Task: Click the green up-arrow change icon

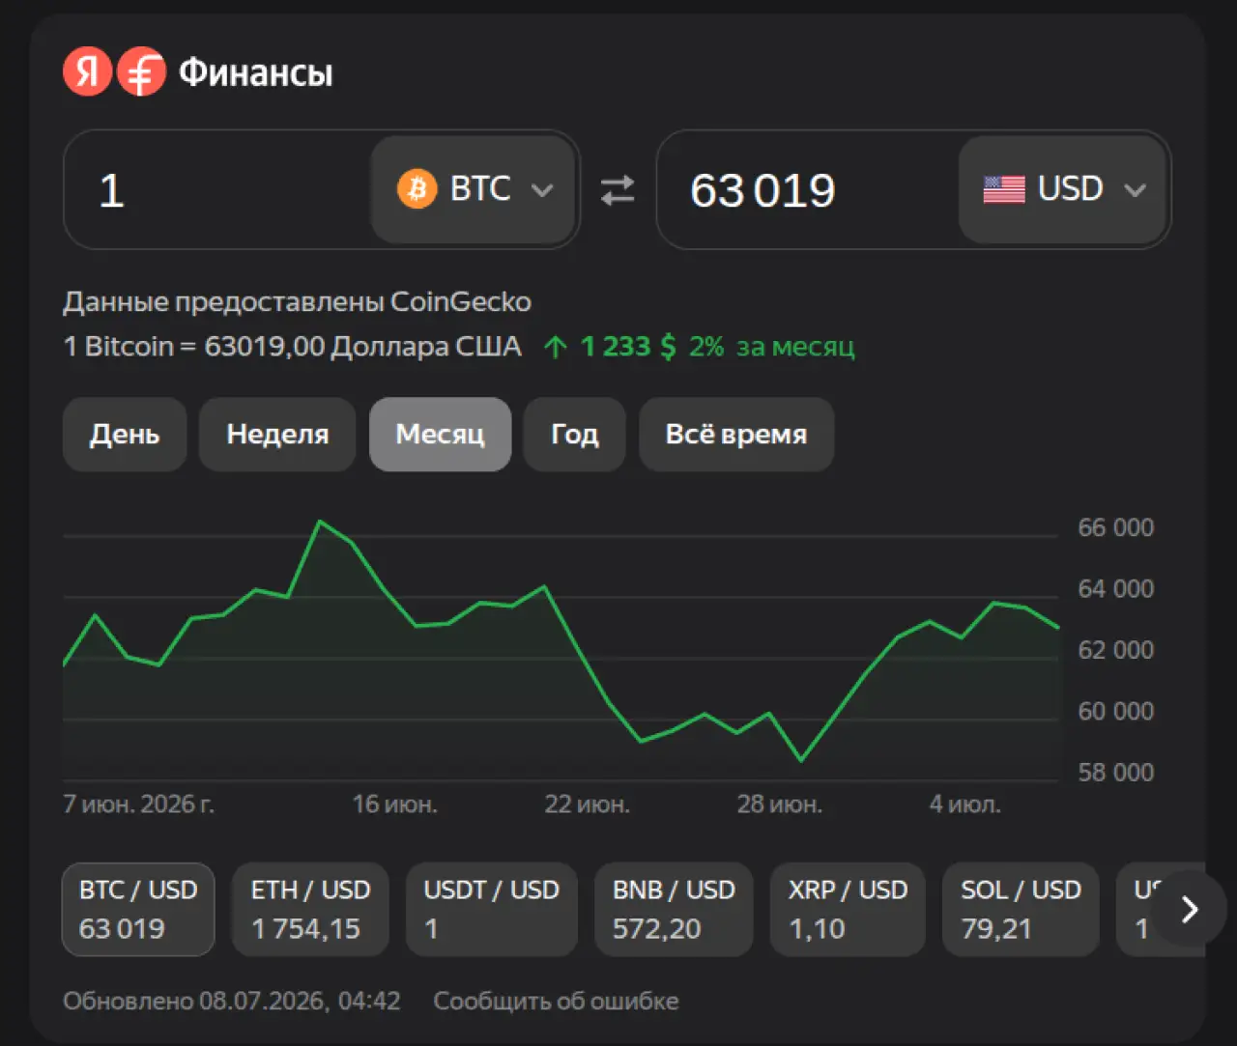Action: point(555,347)
